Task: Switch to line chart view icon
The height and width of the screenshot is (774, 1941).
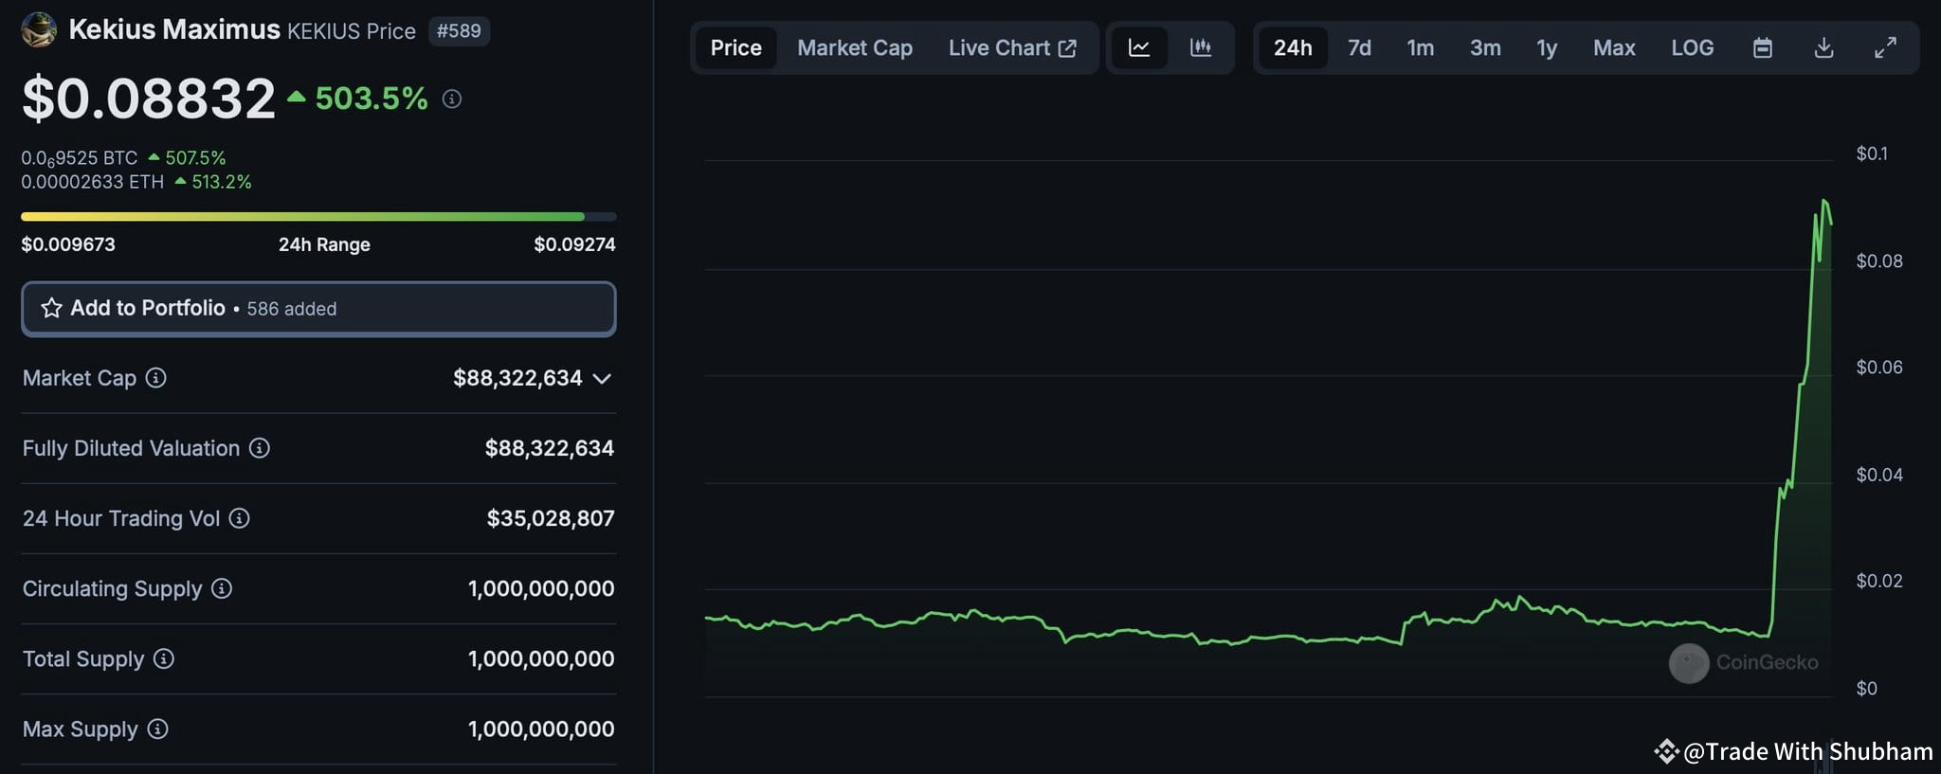Action: [1139, 47]
